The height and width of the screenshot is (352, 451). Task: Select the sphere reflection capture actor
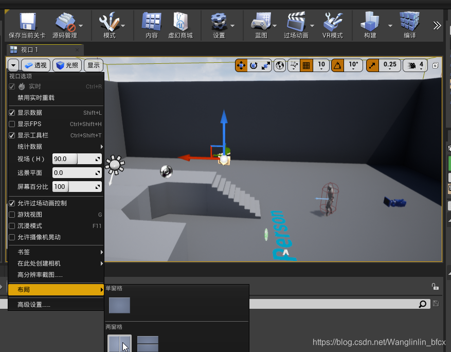point(166,171)
